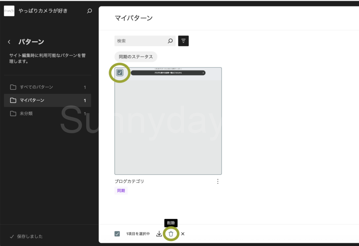
Task: Open site search with the sidebar magnifier icon
Action: 89,11
